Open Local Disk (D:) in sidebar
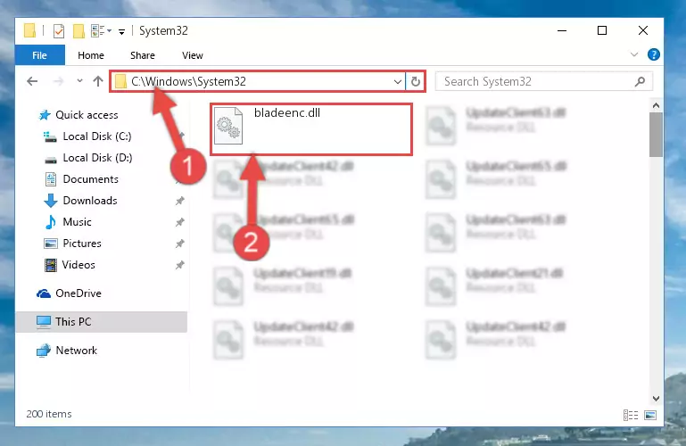This screenshot has height=446, width=686. pos(97,158)
